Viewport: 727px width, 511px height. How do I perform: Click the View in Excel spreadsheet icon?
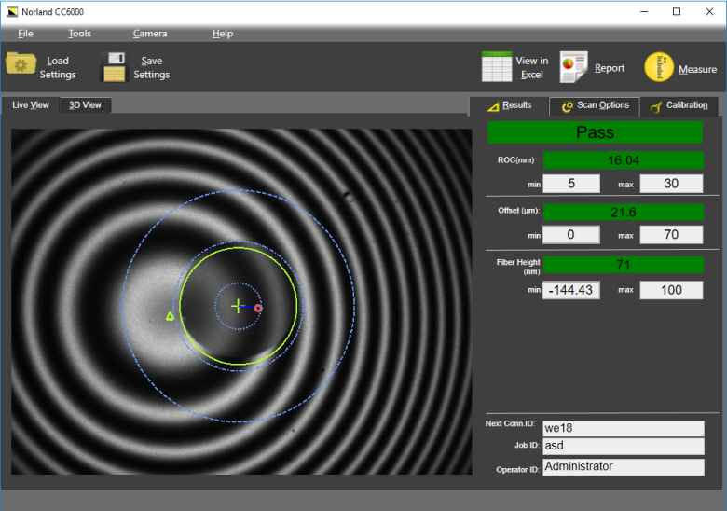(497, 67)
